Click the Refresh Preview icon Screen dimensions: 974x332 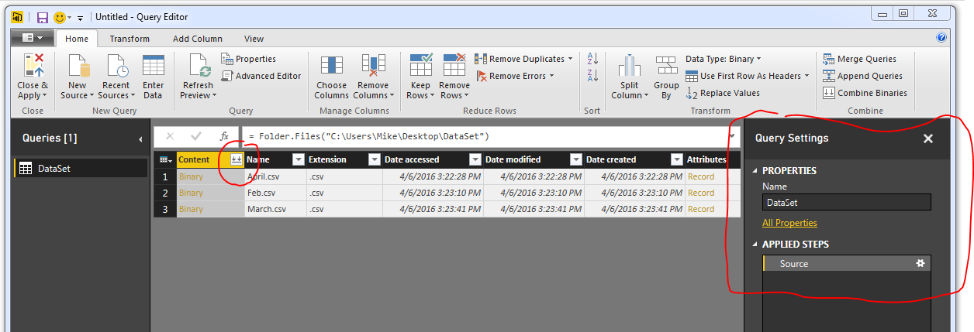(197, 66)
